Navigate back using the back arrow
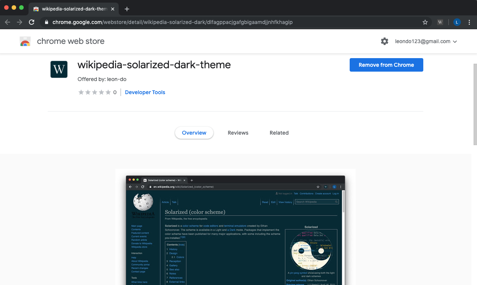The height and width of the screenshot is (285, 477). [x=8, y=22]
